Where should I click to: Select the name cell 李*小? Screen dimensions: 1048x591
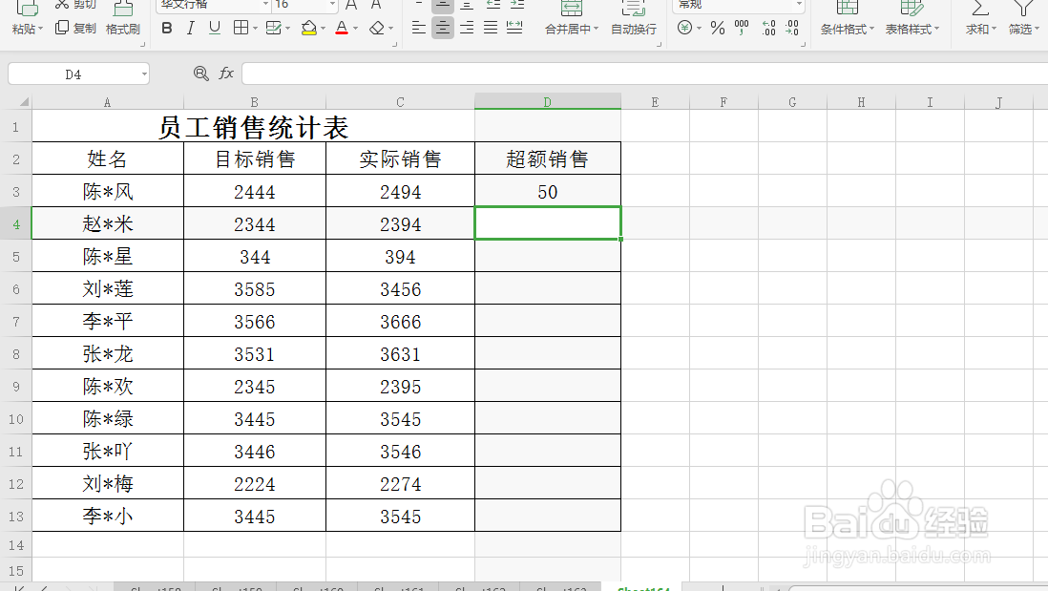click(108, 517)
